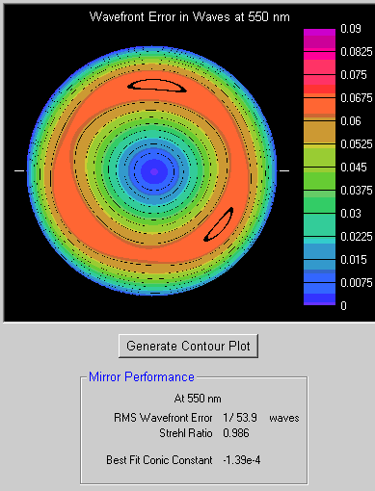The image size is (375, 491).
Task: Select the Strehl Ratio value 0.986
Action: click(x=236, y=433)
